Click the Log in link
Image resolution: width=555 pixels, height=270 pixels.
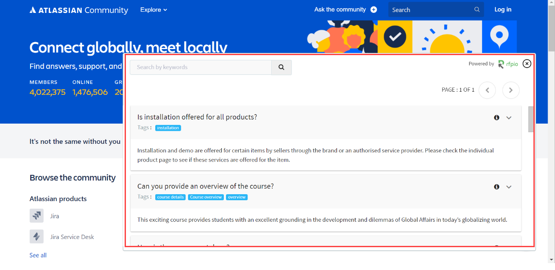pyautogui.click(x=503, y=9)
